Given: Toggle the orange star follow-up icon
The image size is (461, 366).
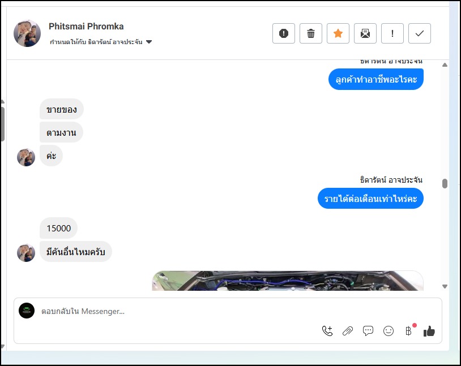Looking at the screenshot, I should pyautogui.click(x=338, y=33).
